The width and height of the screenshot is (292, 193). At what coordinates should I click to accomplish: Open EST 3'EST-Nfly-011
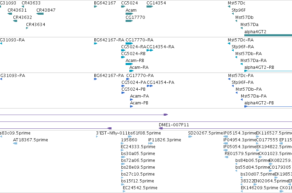112,133
